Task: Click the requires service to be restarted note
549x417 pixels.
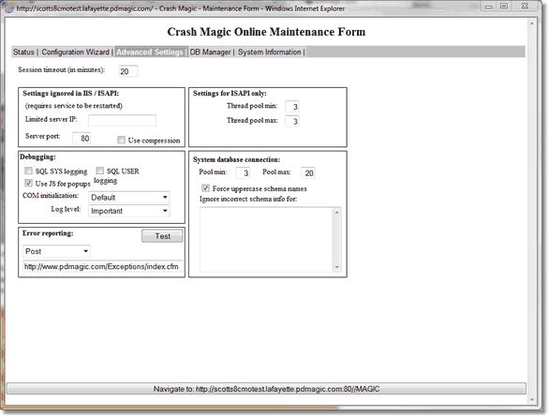Action: pyautogui.click(x=74, y=106)
